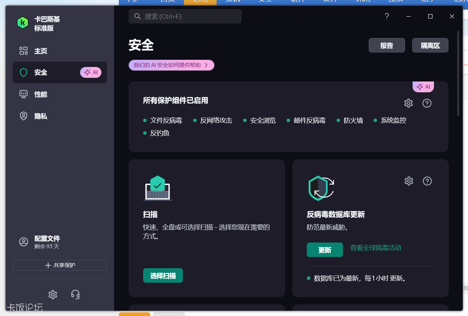Click the Kaspersky logo icon
The height and width of the screenshot is (316, 468).
point(22,23)
